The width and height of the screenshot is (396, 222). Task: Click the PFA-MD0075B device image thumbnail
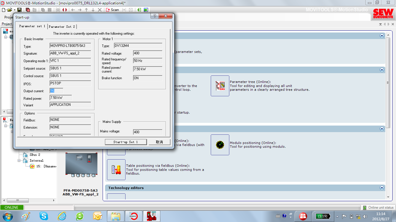[x=81, y=165]
